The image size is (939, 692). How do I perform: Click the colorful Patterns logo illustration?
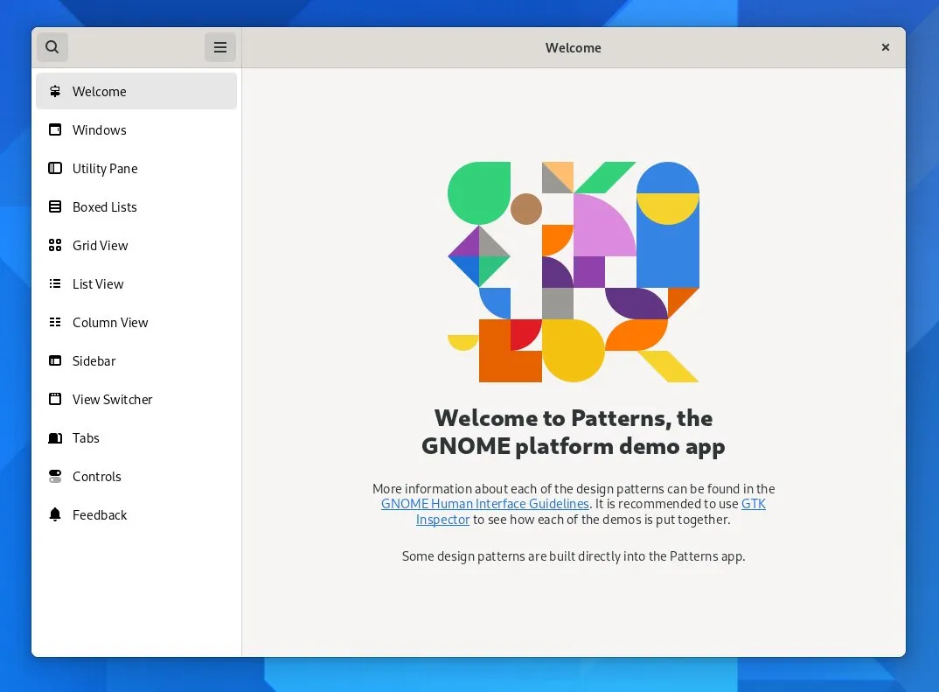[x=574, y=272]
